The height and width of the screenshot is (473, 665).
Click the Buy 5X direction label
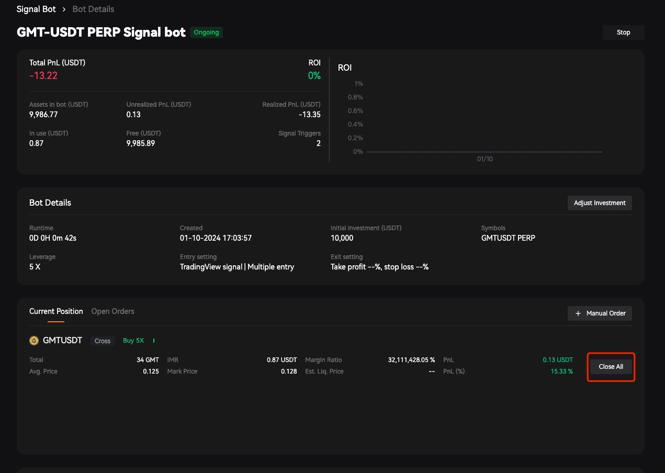pos(133,341)
